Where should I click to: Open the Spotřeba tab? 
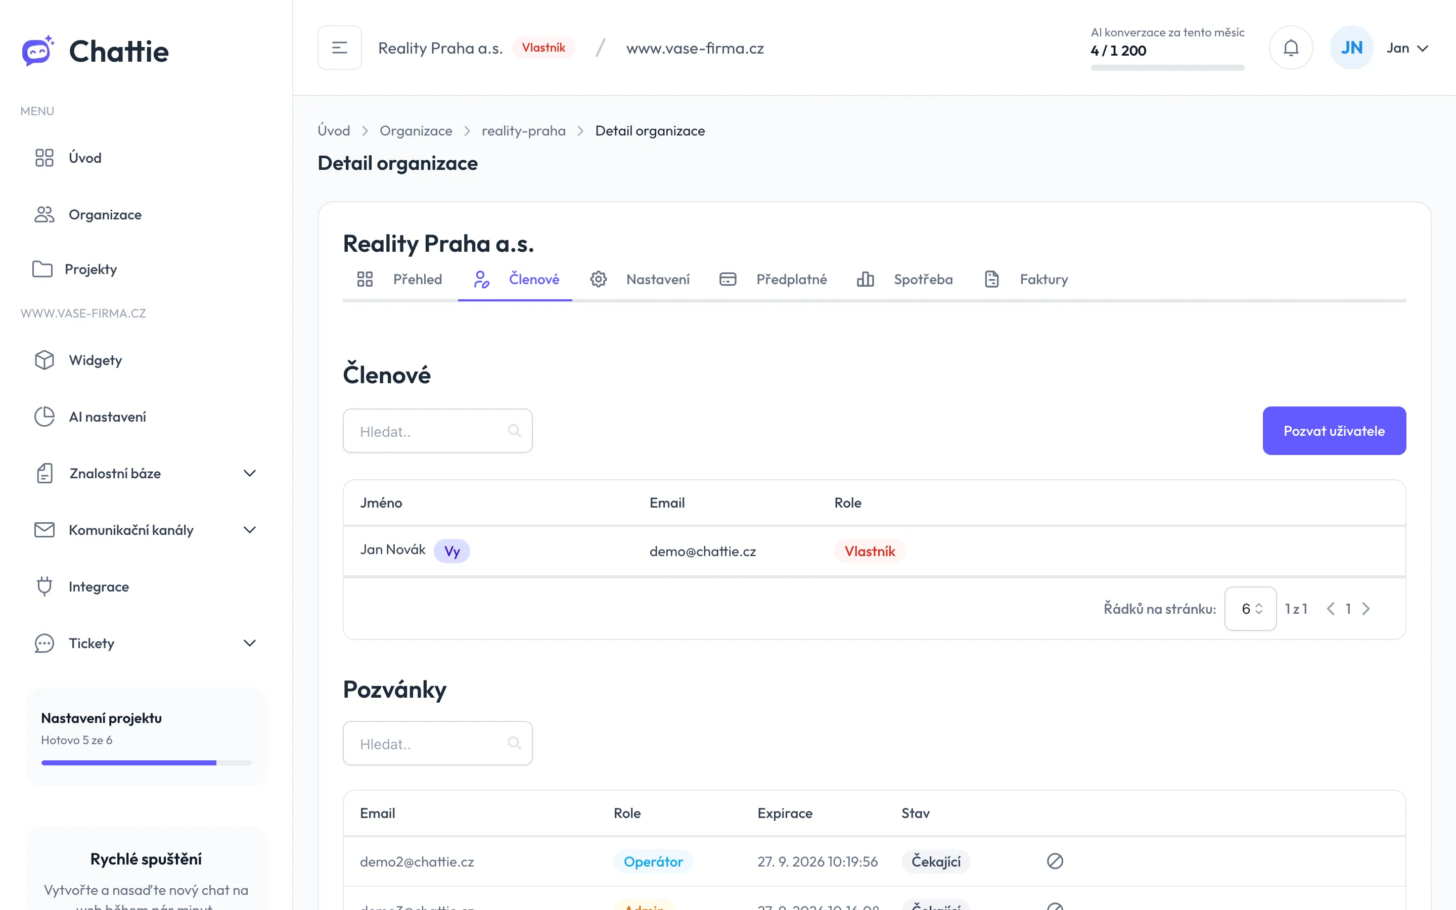pyautogui.click(x=904, y=279)
